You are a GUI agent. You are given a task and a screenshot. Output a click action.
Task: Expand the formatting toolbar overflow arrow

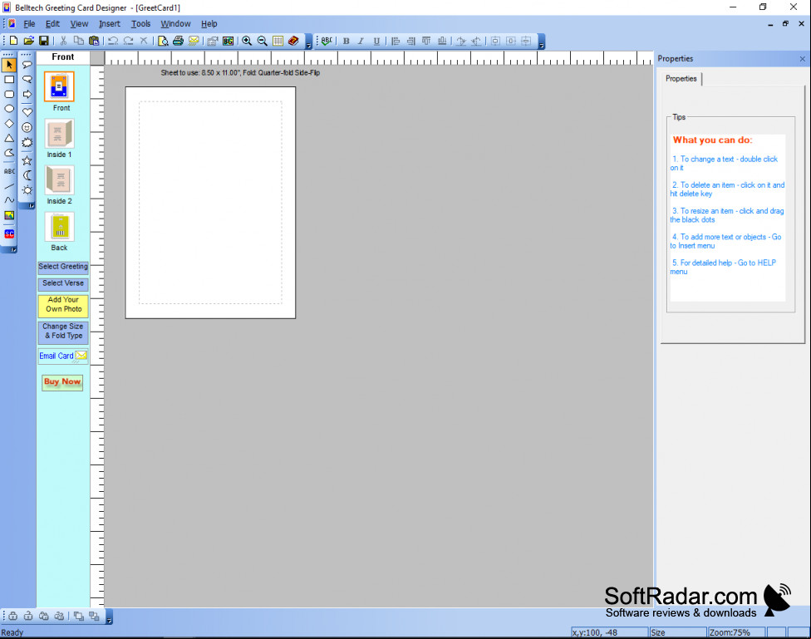pos(541,42)
